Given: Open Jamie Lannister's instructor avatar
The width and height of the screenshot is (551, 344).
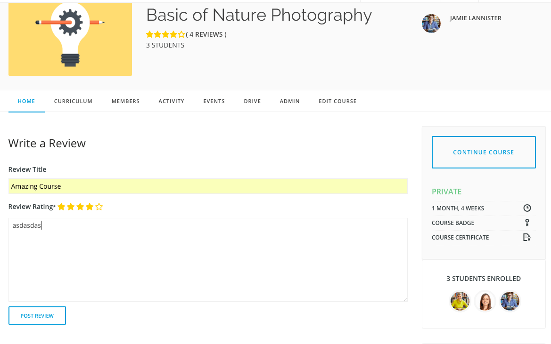Looking at the screenshot, I should click(431, 23).
